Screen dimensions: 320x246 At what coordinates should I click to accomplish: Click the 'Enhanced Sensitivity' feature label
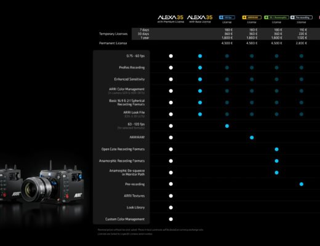click(x=129, y=79)
